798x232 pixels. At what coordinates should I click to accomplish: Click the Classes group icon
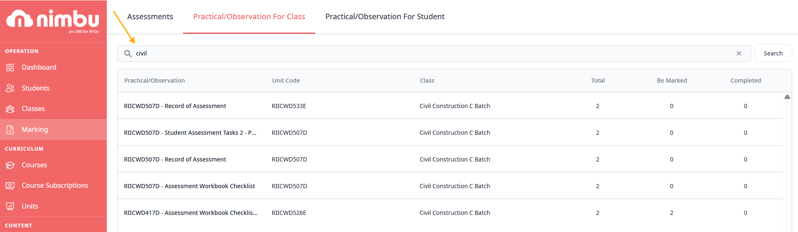(x=10, y=109)
